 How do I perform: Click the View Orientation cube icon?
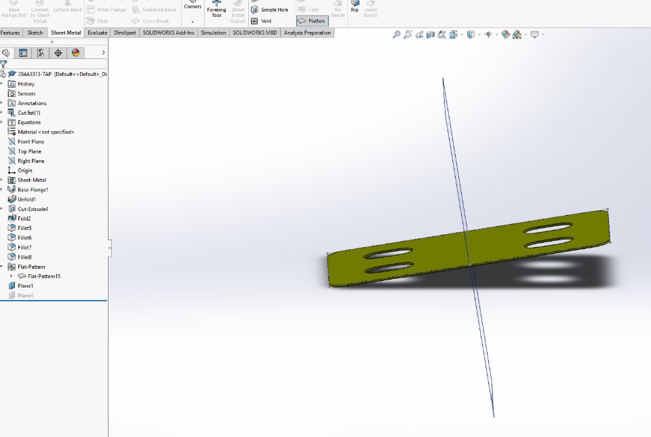(x=454, y=35)
